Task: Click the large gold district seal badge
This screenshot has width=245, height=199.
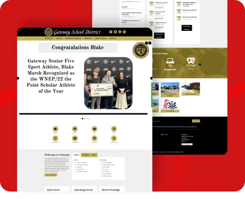Action: click(x=141, y=51)
